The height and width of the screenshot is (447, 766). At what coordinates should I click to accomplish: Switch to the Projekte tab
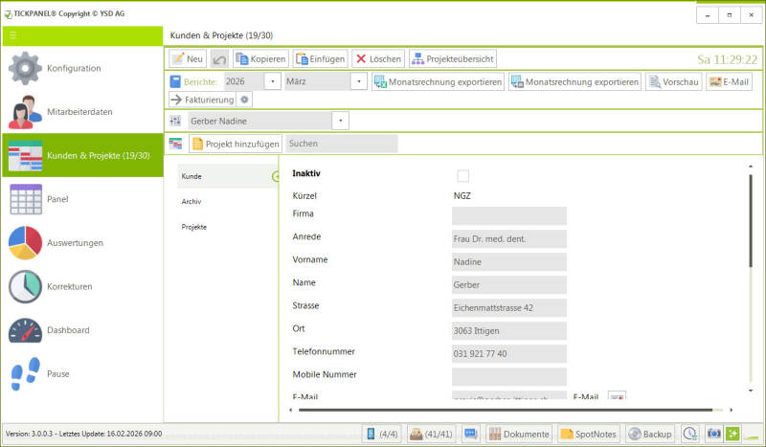194,227
